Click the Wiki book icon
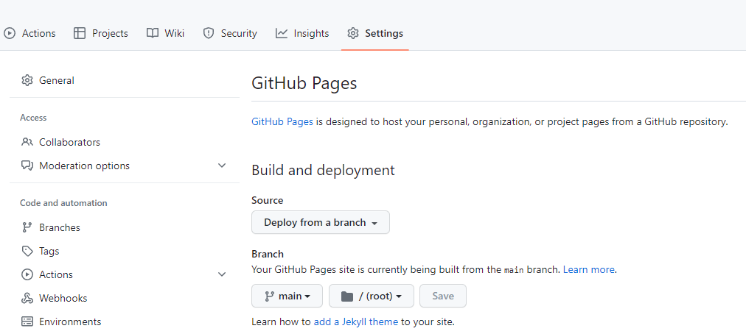 tap(153, 33)
